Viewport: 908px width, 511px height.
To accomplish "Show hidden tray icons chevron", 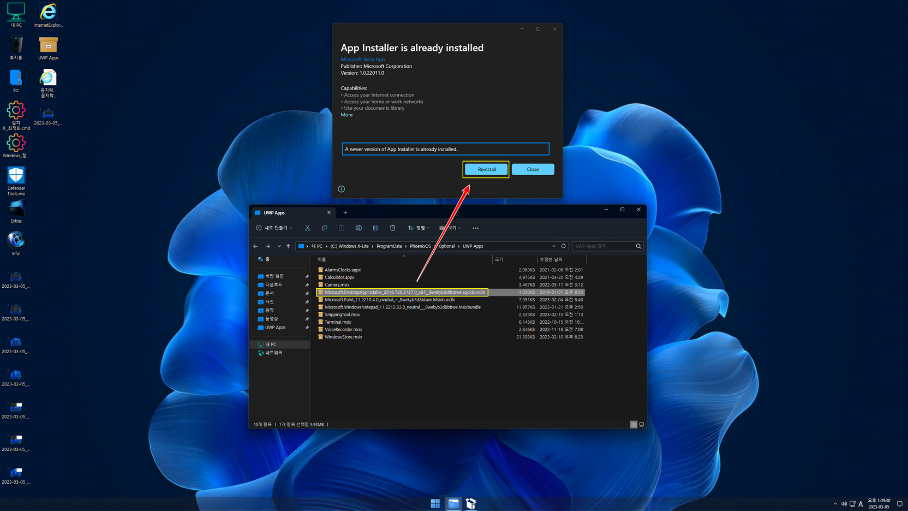I will click(835, 504).
